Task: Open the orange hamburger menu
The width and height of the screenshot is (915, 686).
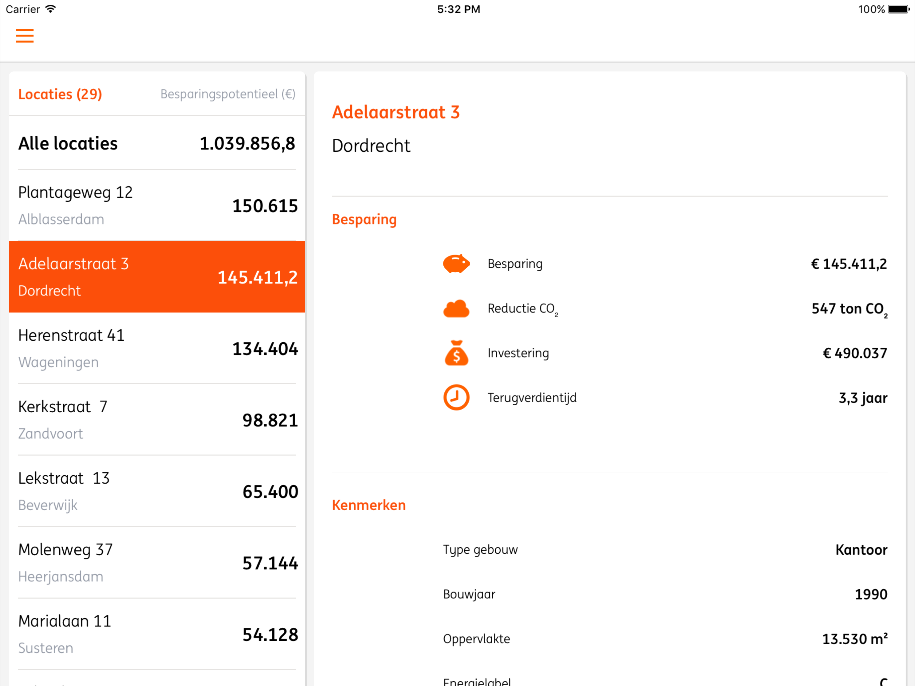Action: click(x=25, y=36)
